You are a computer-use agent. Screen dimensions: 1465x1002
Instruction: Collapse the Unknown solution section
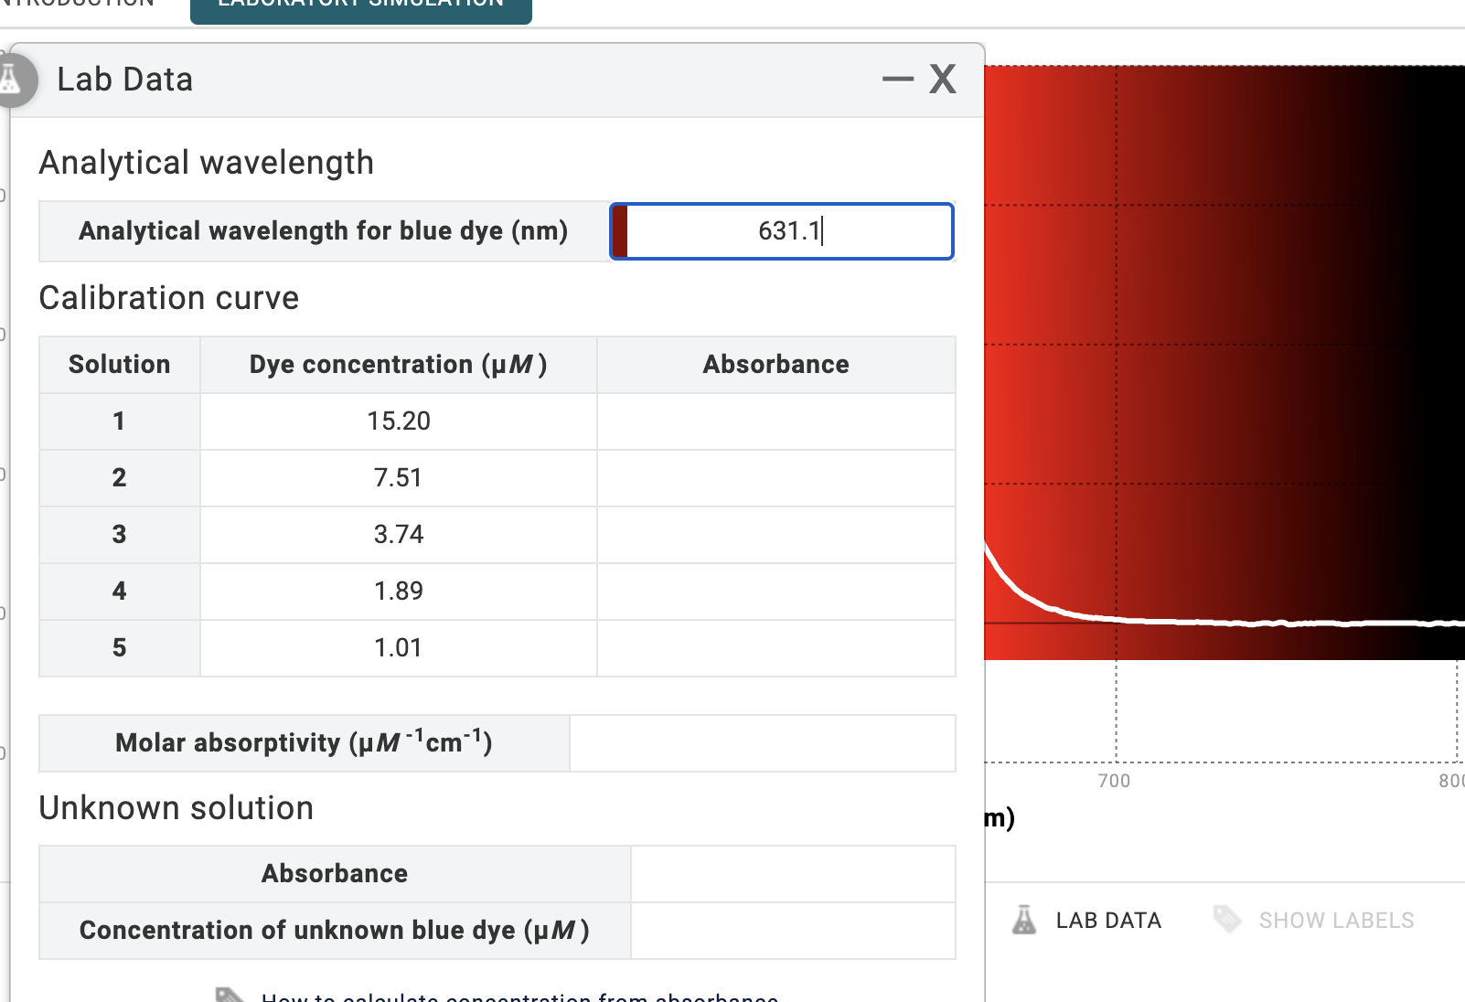click(176, 807)
